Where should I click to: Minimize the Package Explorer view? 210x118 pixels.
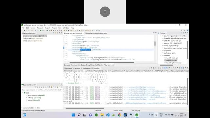pyautogui.click(x=59, y=33)
